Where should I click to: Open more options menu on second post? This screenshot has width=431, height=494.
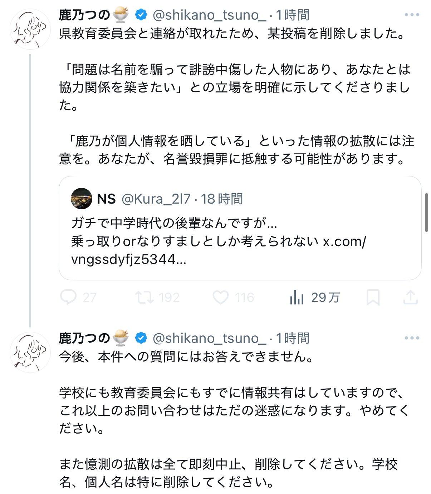click(412, 338)
